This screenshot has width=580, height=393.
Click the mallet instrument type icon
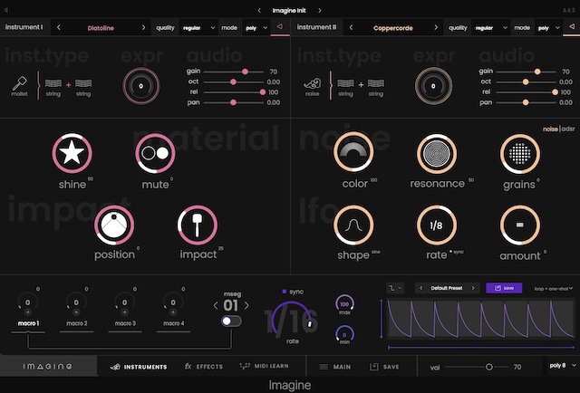[20, 81]
